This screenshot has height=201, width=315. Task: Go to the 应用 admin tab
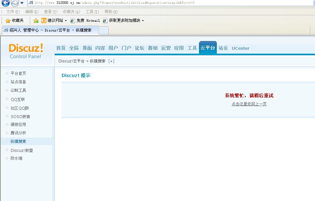point(179,48)
